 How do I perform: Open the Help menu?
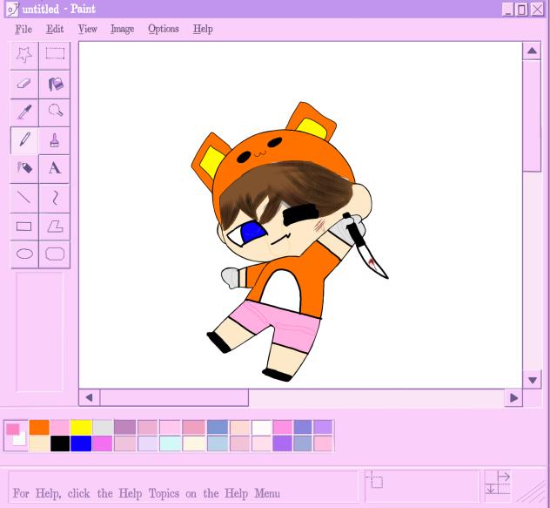click(x=203, y=29)
